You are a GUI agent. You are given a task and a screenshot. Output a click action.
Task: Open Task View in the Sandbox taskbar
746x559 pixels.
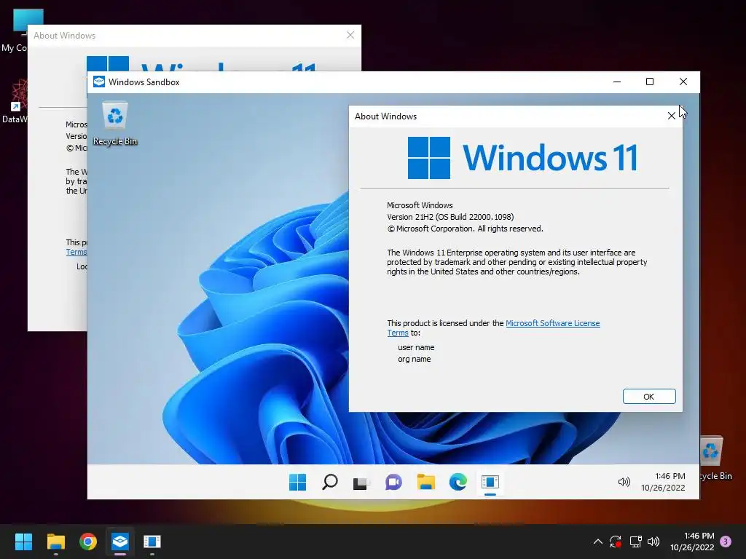361,483
